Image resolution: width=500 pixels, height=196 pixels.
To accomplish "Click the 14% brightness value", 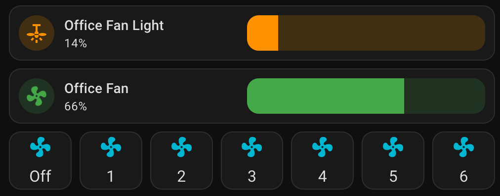I will (x=76, y=43).
